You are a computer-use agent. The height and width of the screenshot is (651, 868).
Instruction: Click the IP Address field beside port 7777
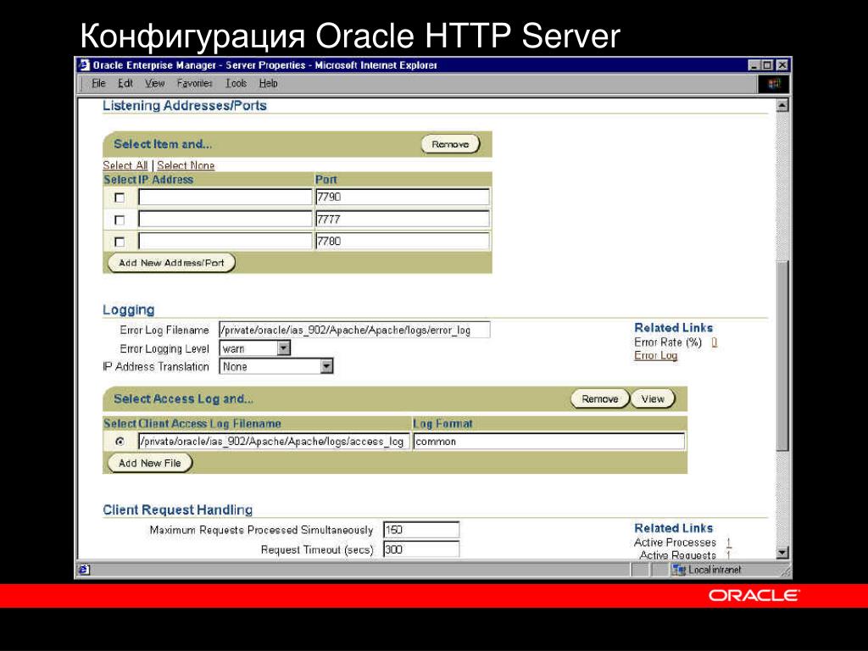[x=225, y=220]
